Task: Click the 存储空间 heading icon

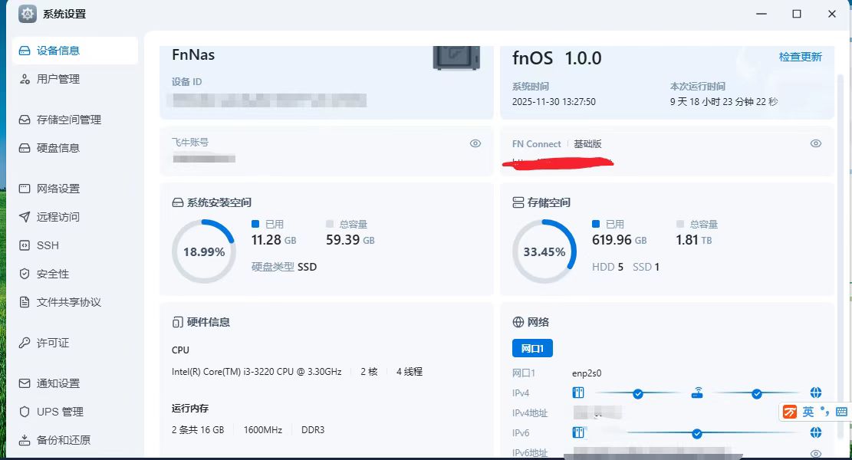Action: [x=518, y=202]
